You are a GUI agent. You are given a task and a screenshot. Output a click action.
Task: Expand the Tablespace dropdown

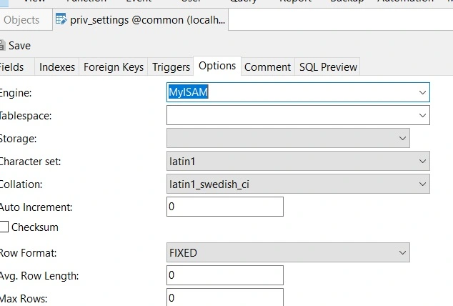298,115
